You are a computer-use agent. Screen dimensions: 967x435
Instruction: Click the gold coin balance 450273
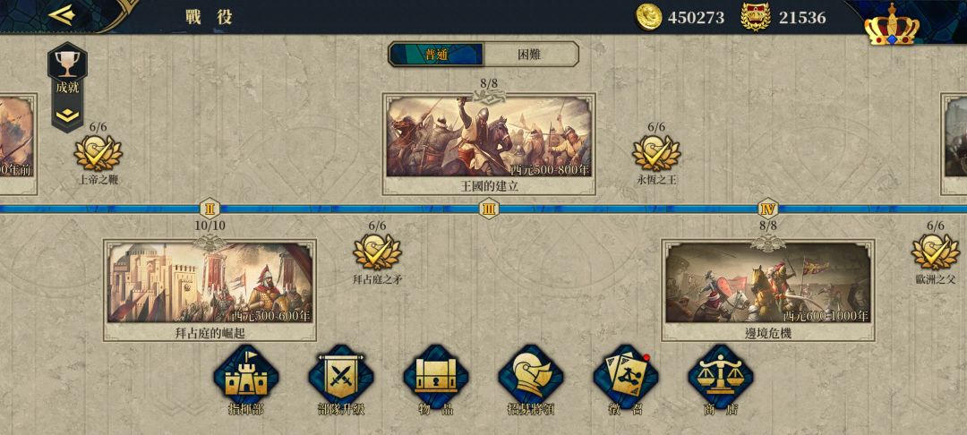tap(680, 17)
